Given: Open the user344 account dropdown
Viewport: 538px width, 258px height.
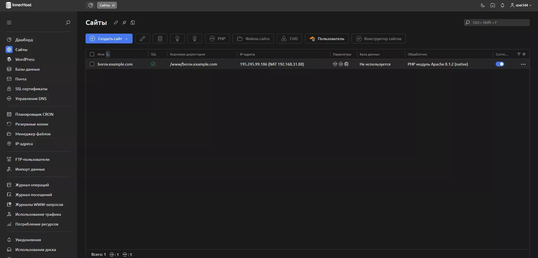Looking at the screenshot, I should 521,5.
